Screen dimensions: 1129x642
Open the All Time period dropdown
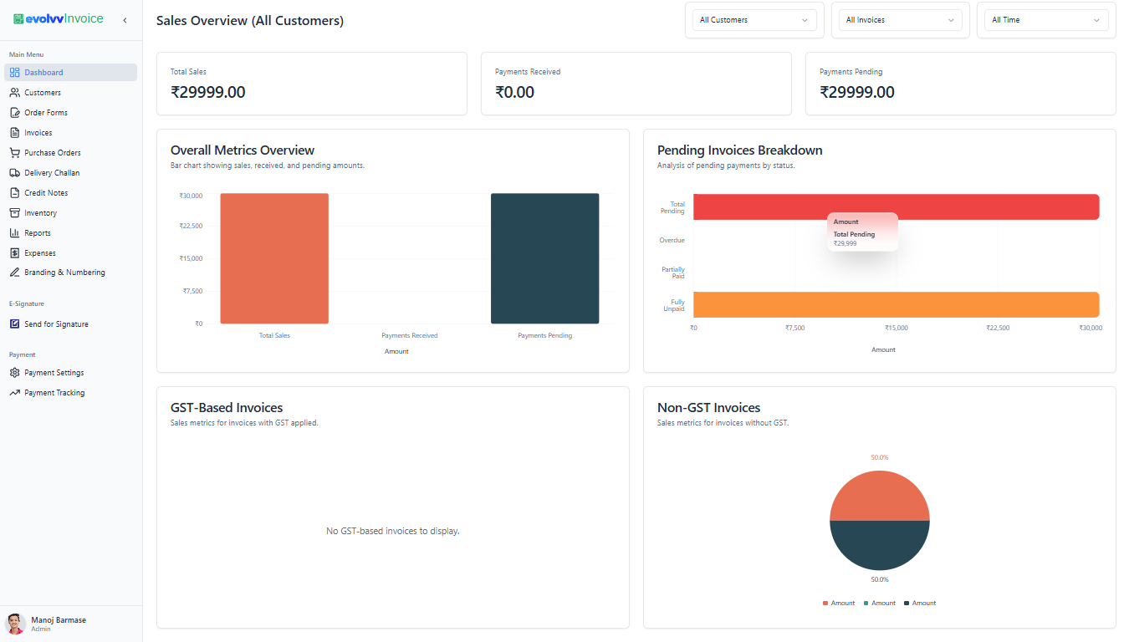point(1046,20)
